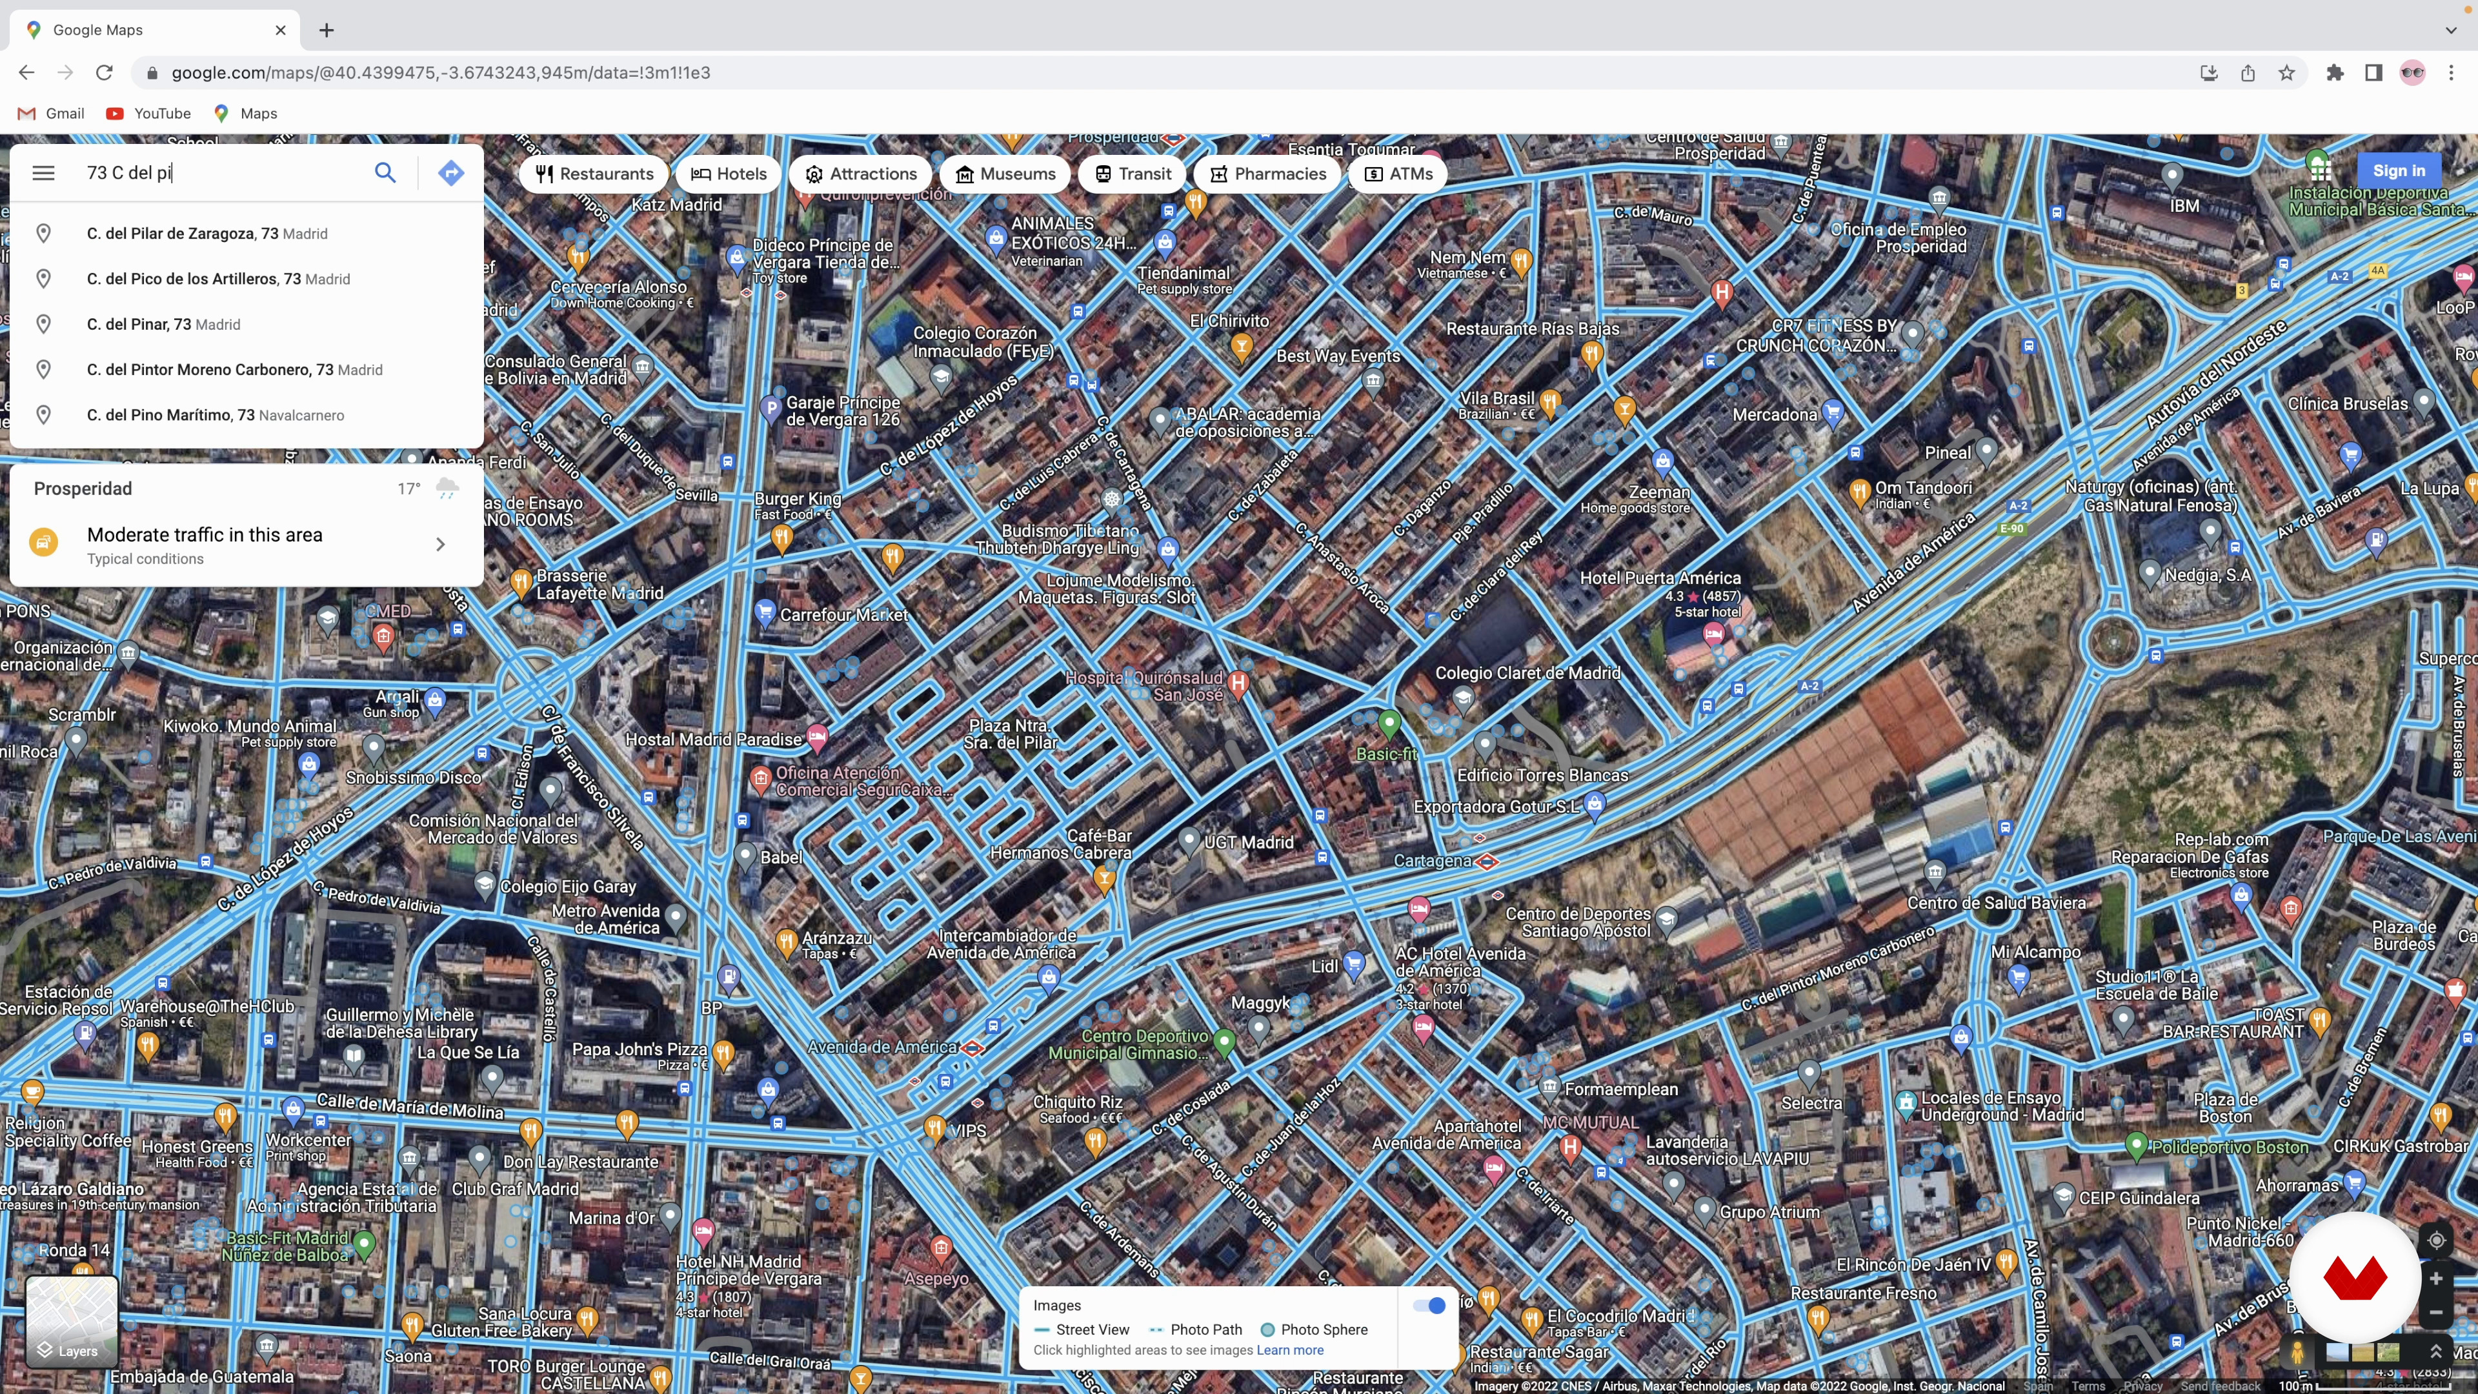Open the tab search dropdown arrow
The image size is (2478, 1394).
pyautogui.click(x=2450, y=30)
